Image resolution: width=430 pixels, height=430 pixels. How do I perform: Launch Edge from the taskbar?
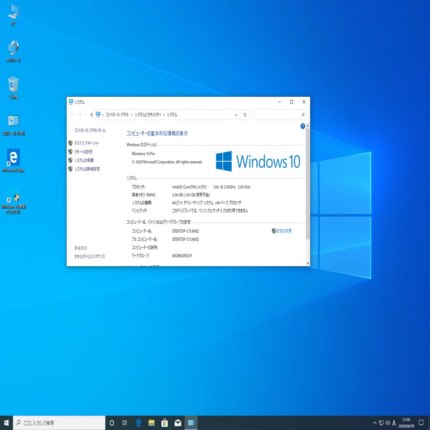point(138,423)
